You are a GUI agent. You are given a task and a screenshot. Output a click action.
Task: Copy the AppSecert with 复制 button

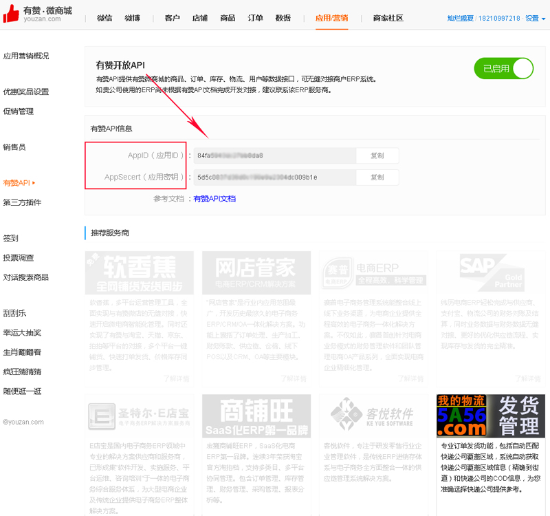tap(377, 178)
